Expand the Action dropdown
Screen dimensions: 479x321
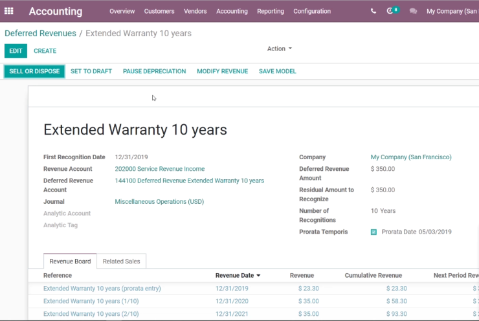point(280,49)
